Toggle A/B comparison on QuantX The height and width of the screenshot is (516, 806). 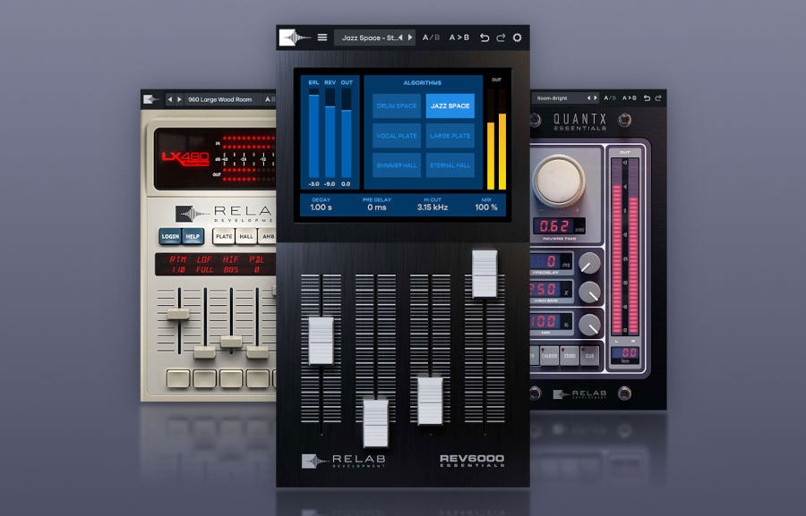(609, 97)
